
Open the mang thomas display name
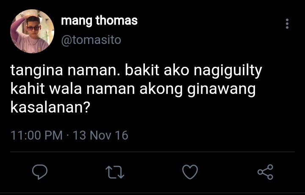(99, 21)
